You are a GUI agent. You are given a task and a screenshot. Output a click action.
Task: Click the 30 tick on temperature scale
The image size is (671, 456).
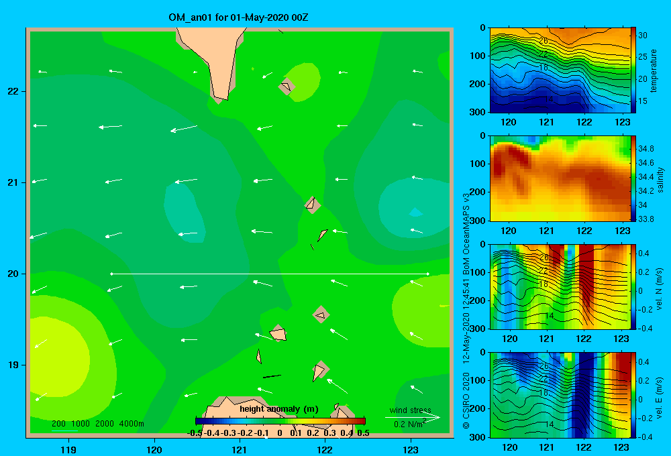click(643, 36)
